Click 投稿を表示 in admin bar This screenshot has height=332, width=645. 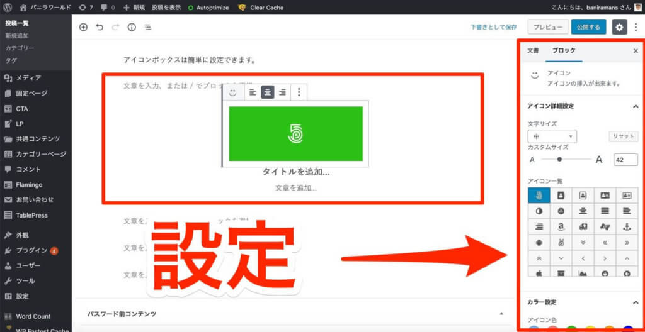(x=166, y=8)
